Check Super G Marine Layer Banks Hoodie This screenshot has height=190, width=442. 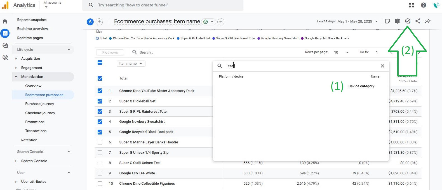(100, 142)
